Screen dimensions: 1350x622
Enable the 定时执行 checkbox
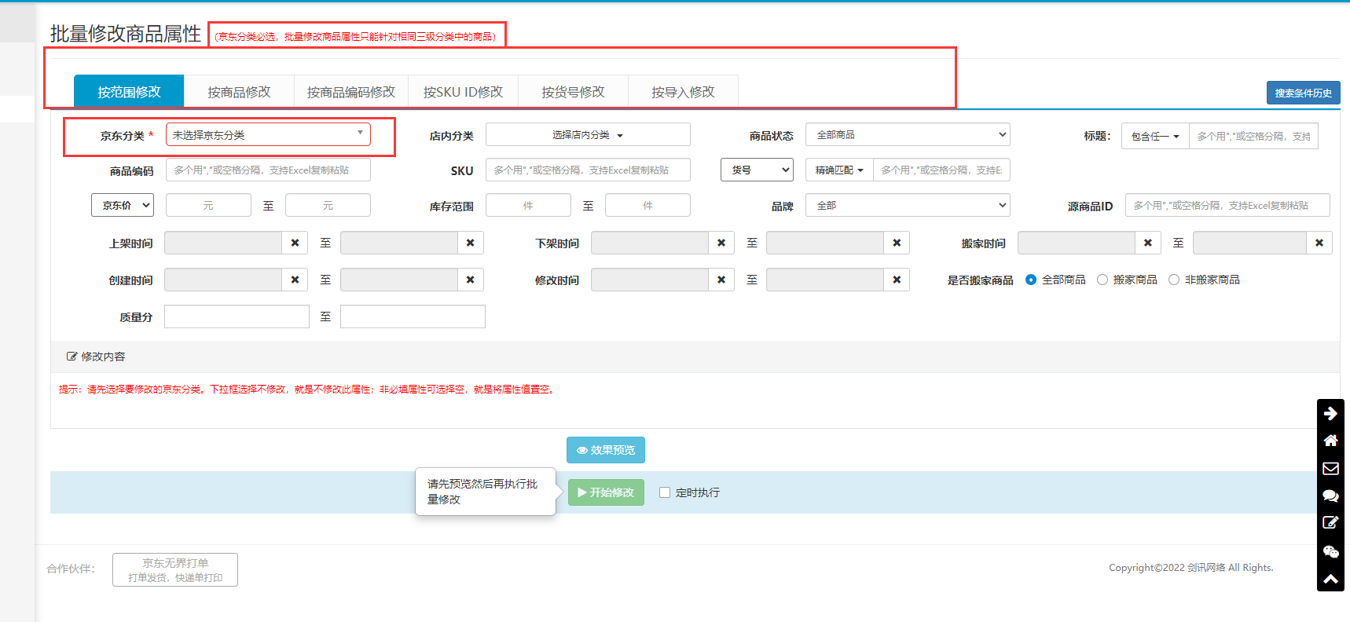coord(665,493)
